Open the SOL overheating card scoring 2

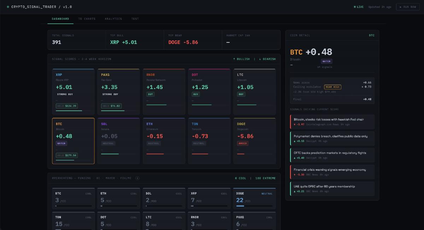[164, 199]
